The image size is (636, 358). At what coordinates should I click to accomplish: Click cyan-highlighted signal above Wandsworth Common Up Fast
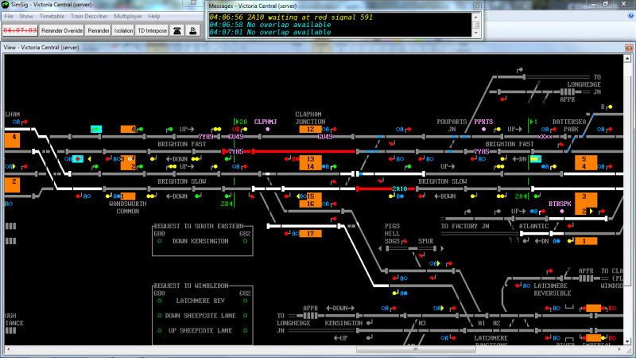(x=96, y=129)
